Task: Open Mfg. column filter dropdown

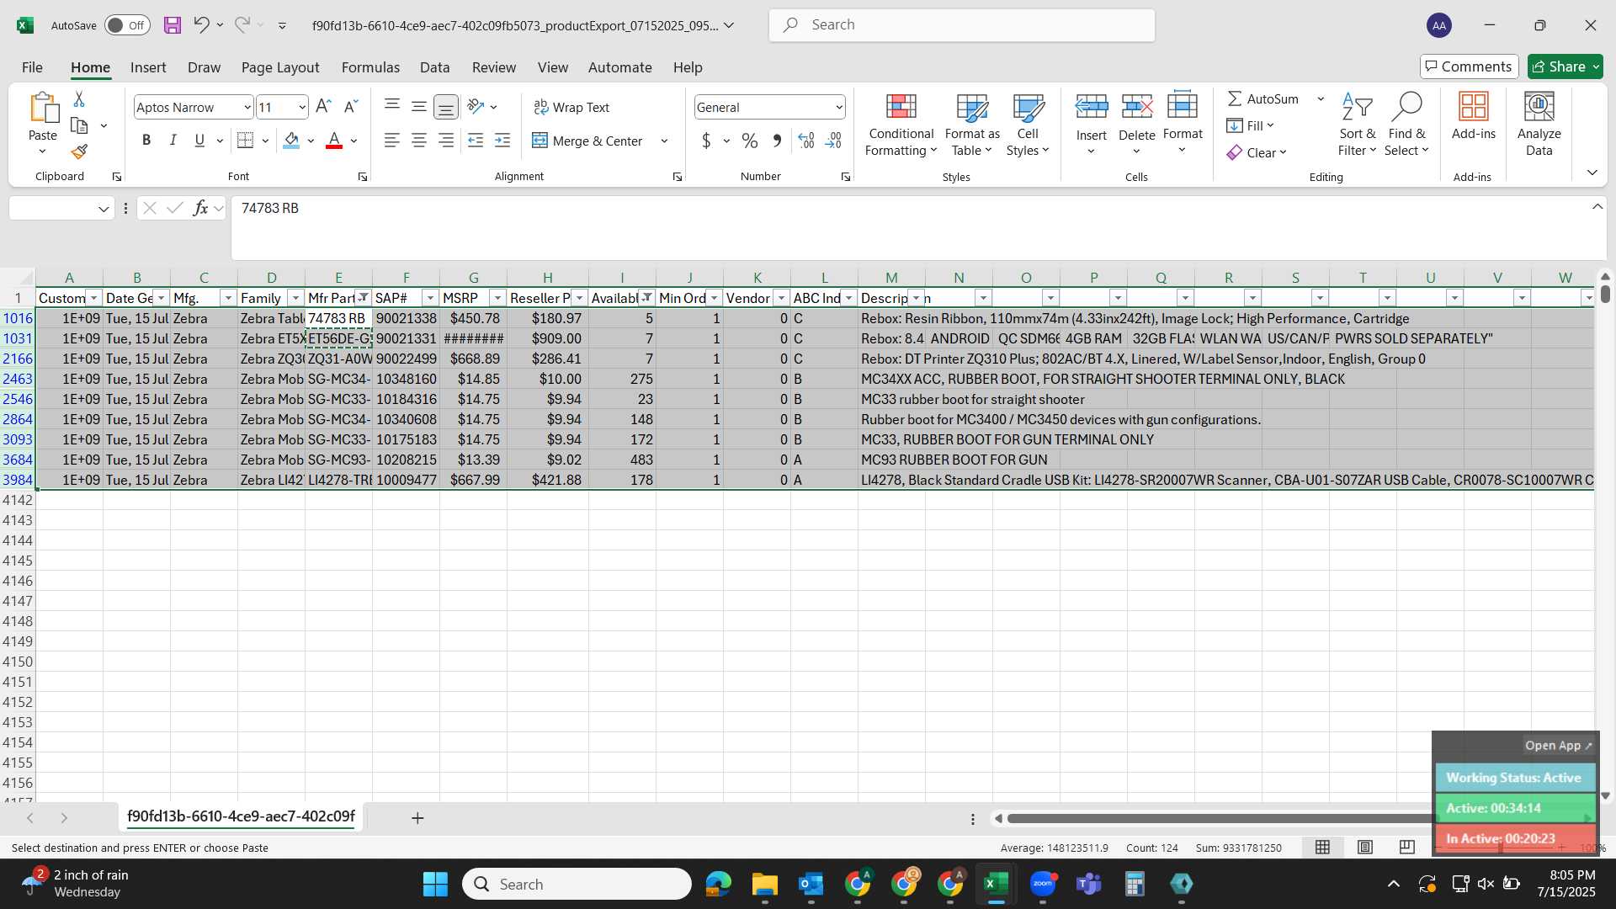Action: point(228,298)
